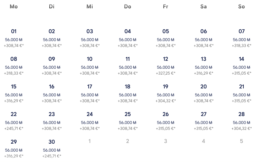The height and width of the screenshot is (163, 261).
Task: Select day 19 with +304,32 €
Action: pyautogui.click(x=165, y=93)
